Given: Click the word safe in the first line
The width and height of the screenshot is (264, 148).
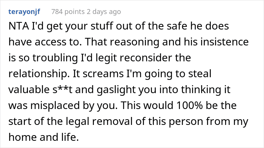Looking at the screenshot, I should (177, 26).
